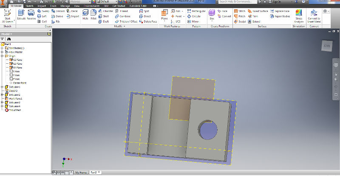Viewport: 340px width, 176px height.
Task: Create a work Plane
Action: click(x=164, y=15)
